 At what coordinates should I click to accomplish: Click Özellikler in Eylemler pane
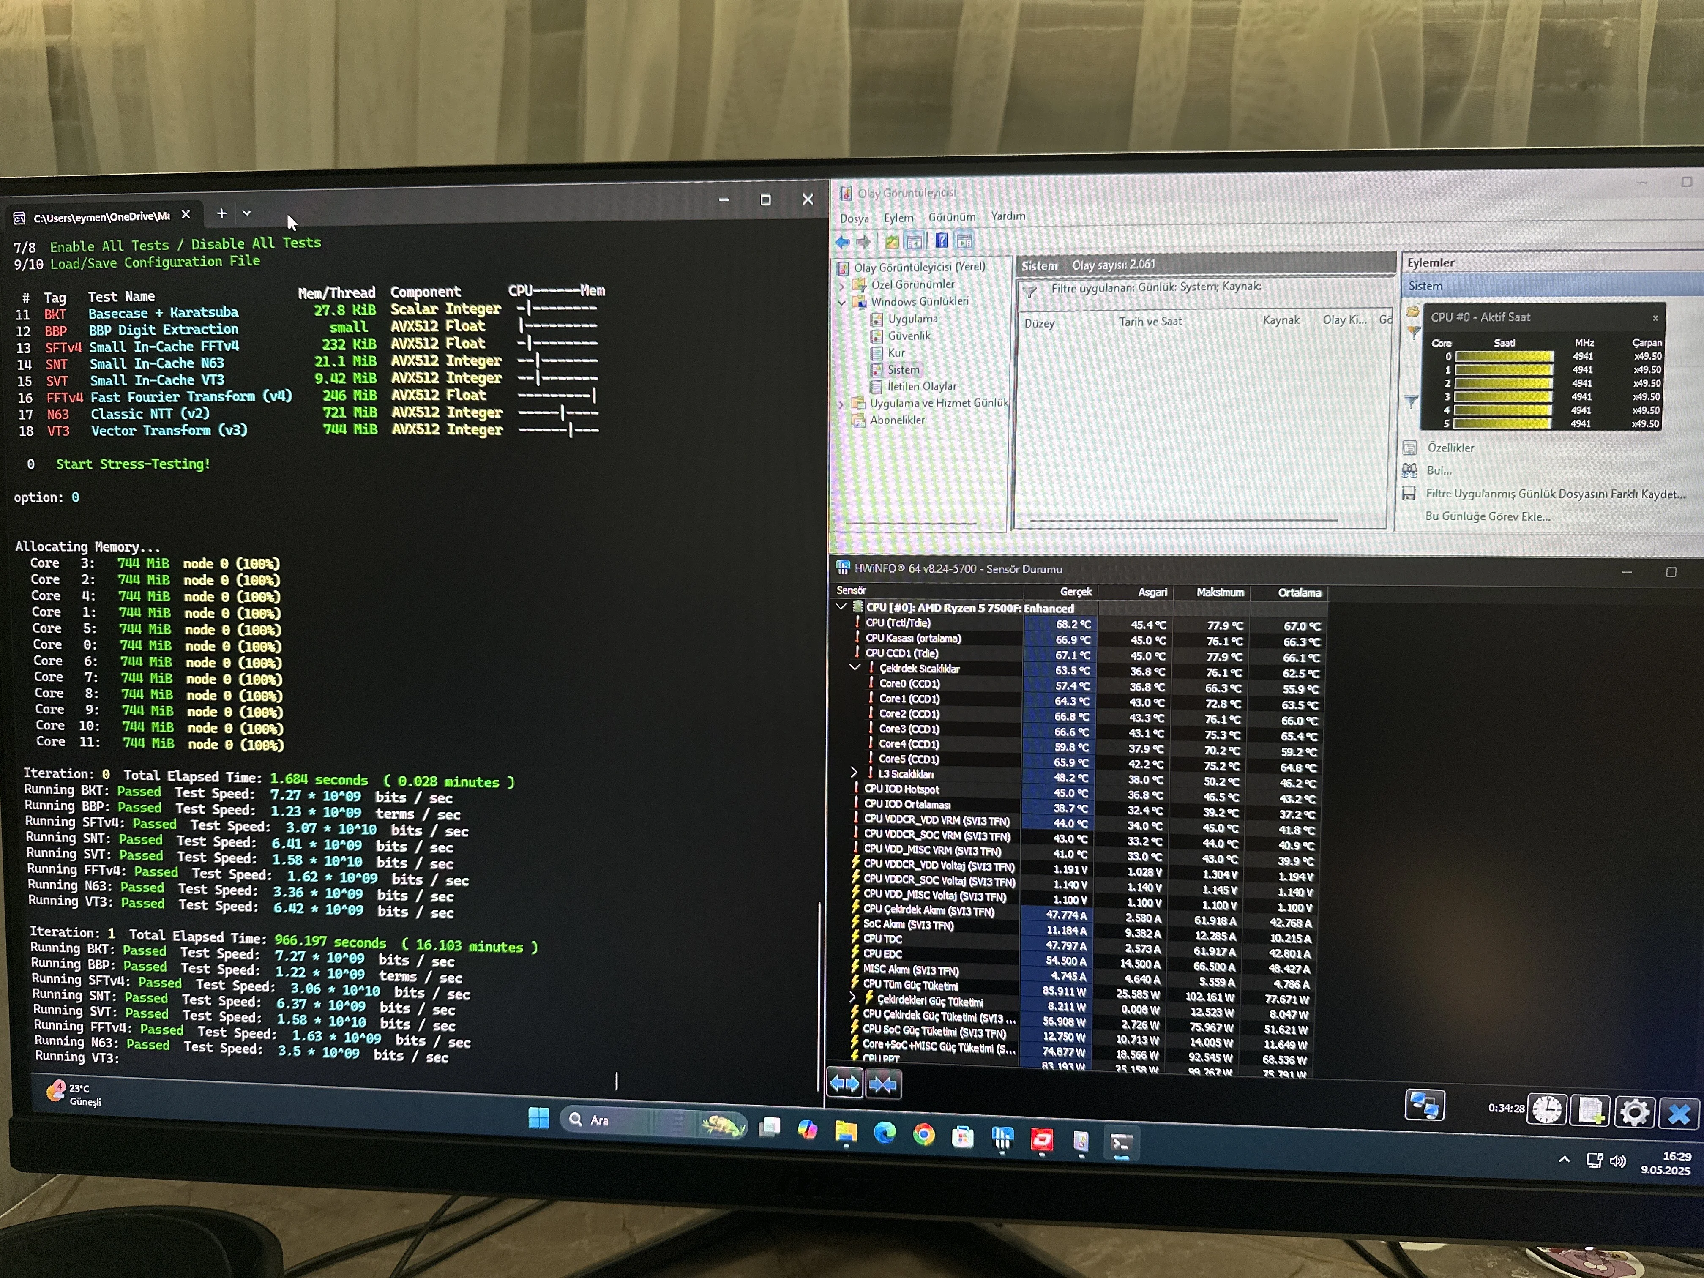1450,448
